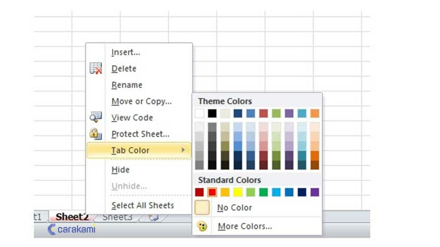
Task: Click the Protect Sheet padlock icon
Action: [x=95, y=134]
